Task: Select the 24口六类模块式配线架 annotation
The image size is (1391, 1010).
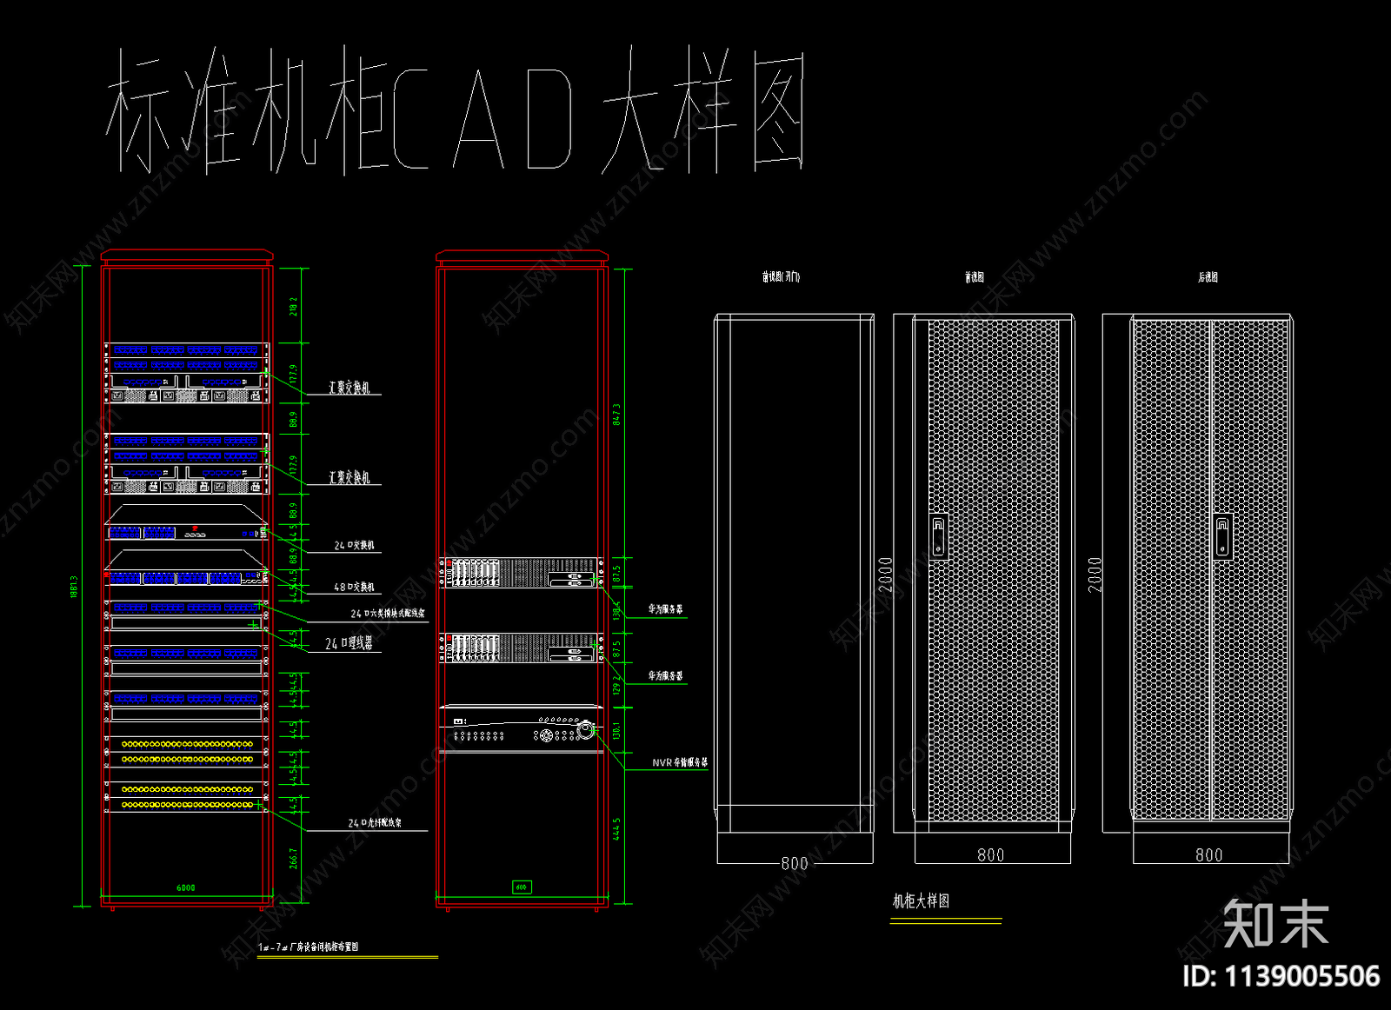Action: 388,613
